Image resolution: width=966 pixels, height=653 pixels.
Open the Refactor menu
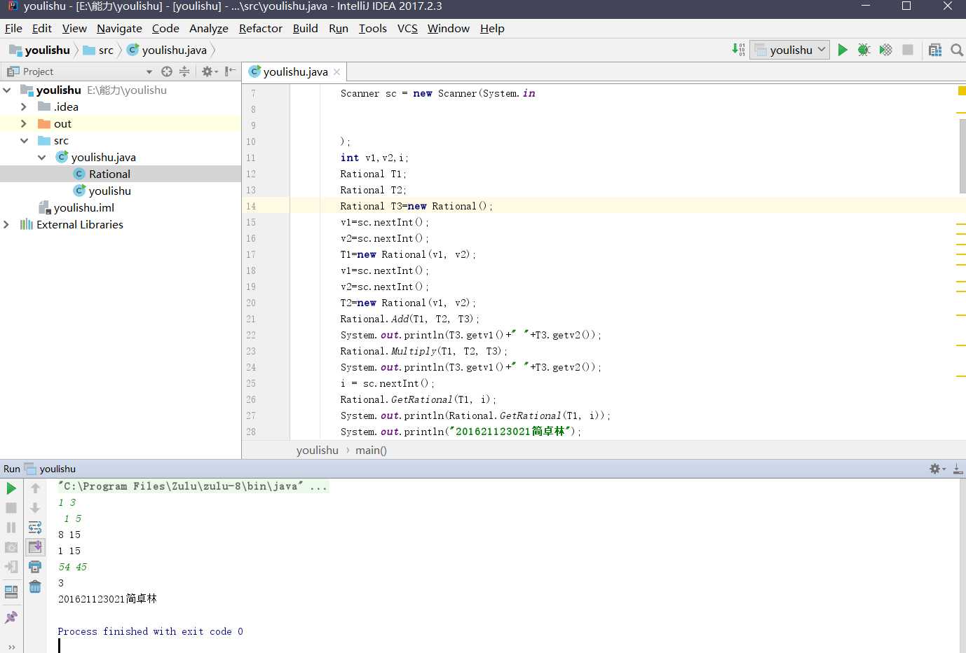pos(260,28)
